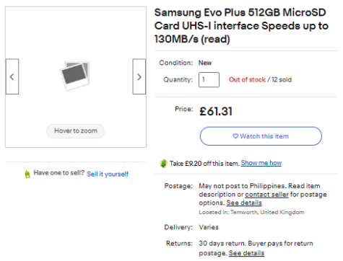The height and width of the screenshot is (261, 343).
Task: Open See details for postage
Action: (x=244, y=203)
